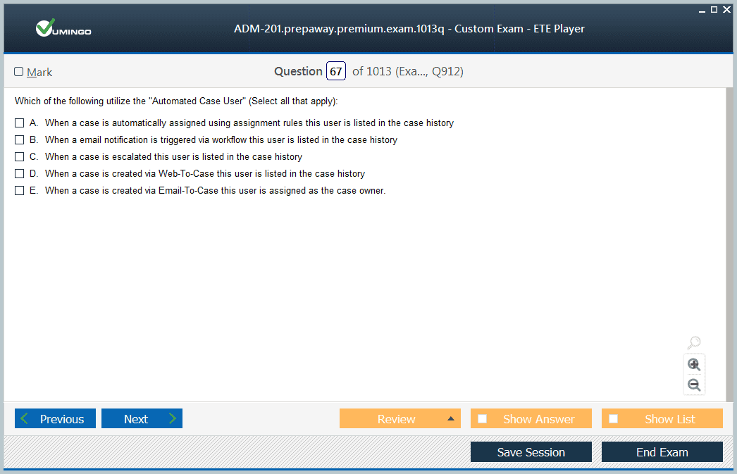Toggle the Show Answer checkbox
The height and width of the screenshot is (474, 737).
click(x=483, y=419)
